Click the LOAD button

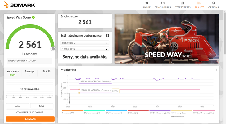pyautogui.click(x=17, y=106)
